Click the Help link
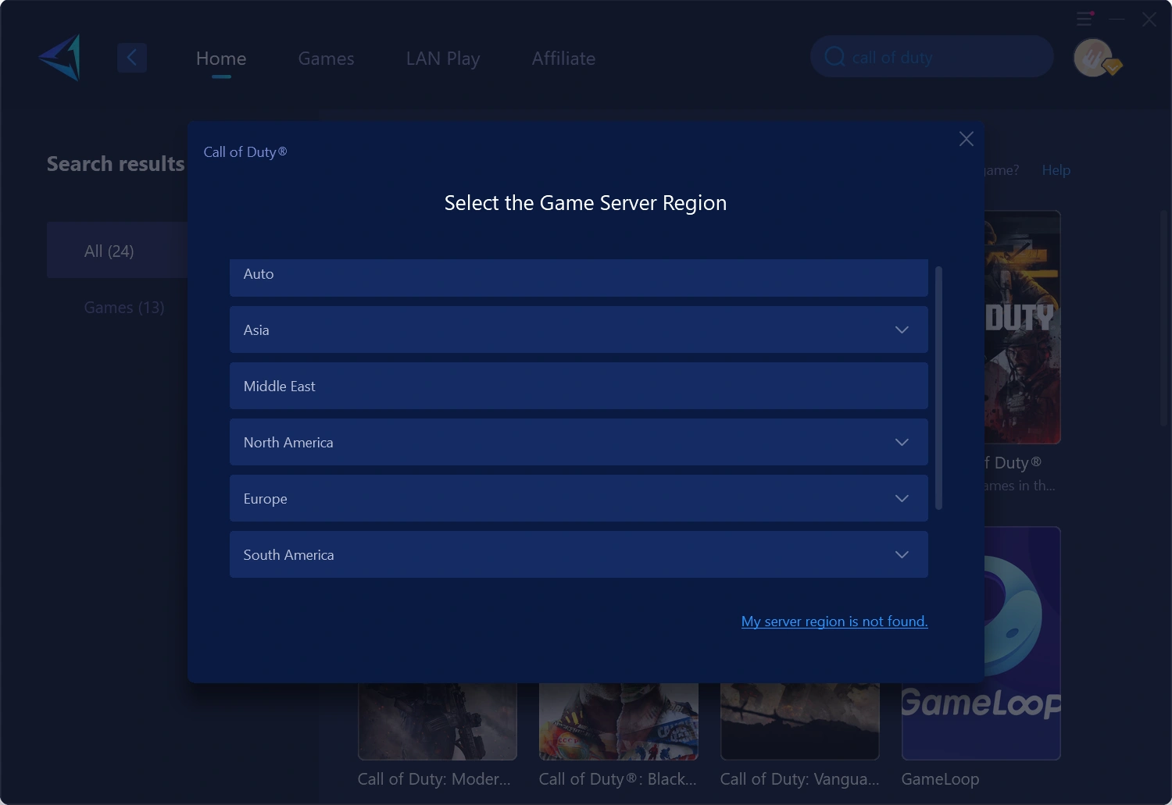Image resolution: width=1172 pixels, height=805 pixels. pyautogui.click(x=1056, y=170)
